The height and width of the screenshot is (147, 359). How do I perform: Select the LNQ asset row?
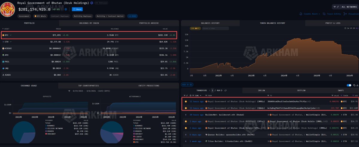[x=90, y=68]
